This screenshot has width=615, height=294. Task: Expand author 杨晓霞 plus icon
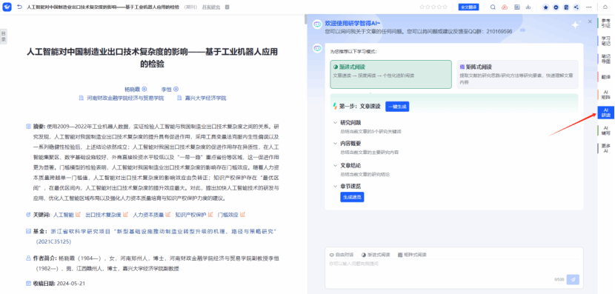coord(144,89)
